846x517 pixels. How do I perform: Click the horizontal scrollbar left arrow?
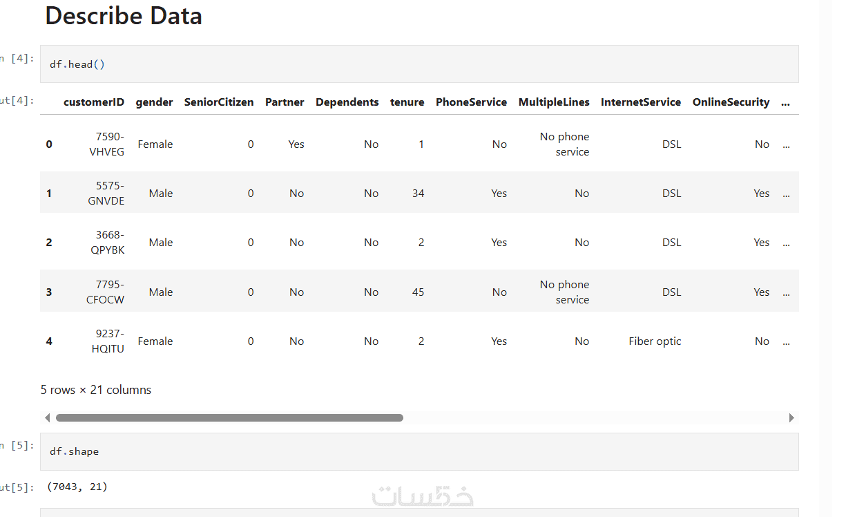point(47,417)
